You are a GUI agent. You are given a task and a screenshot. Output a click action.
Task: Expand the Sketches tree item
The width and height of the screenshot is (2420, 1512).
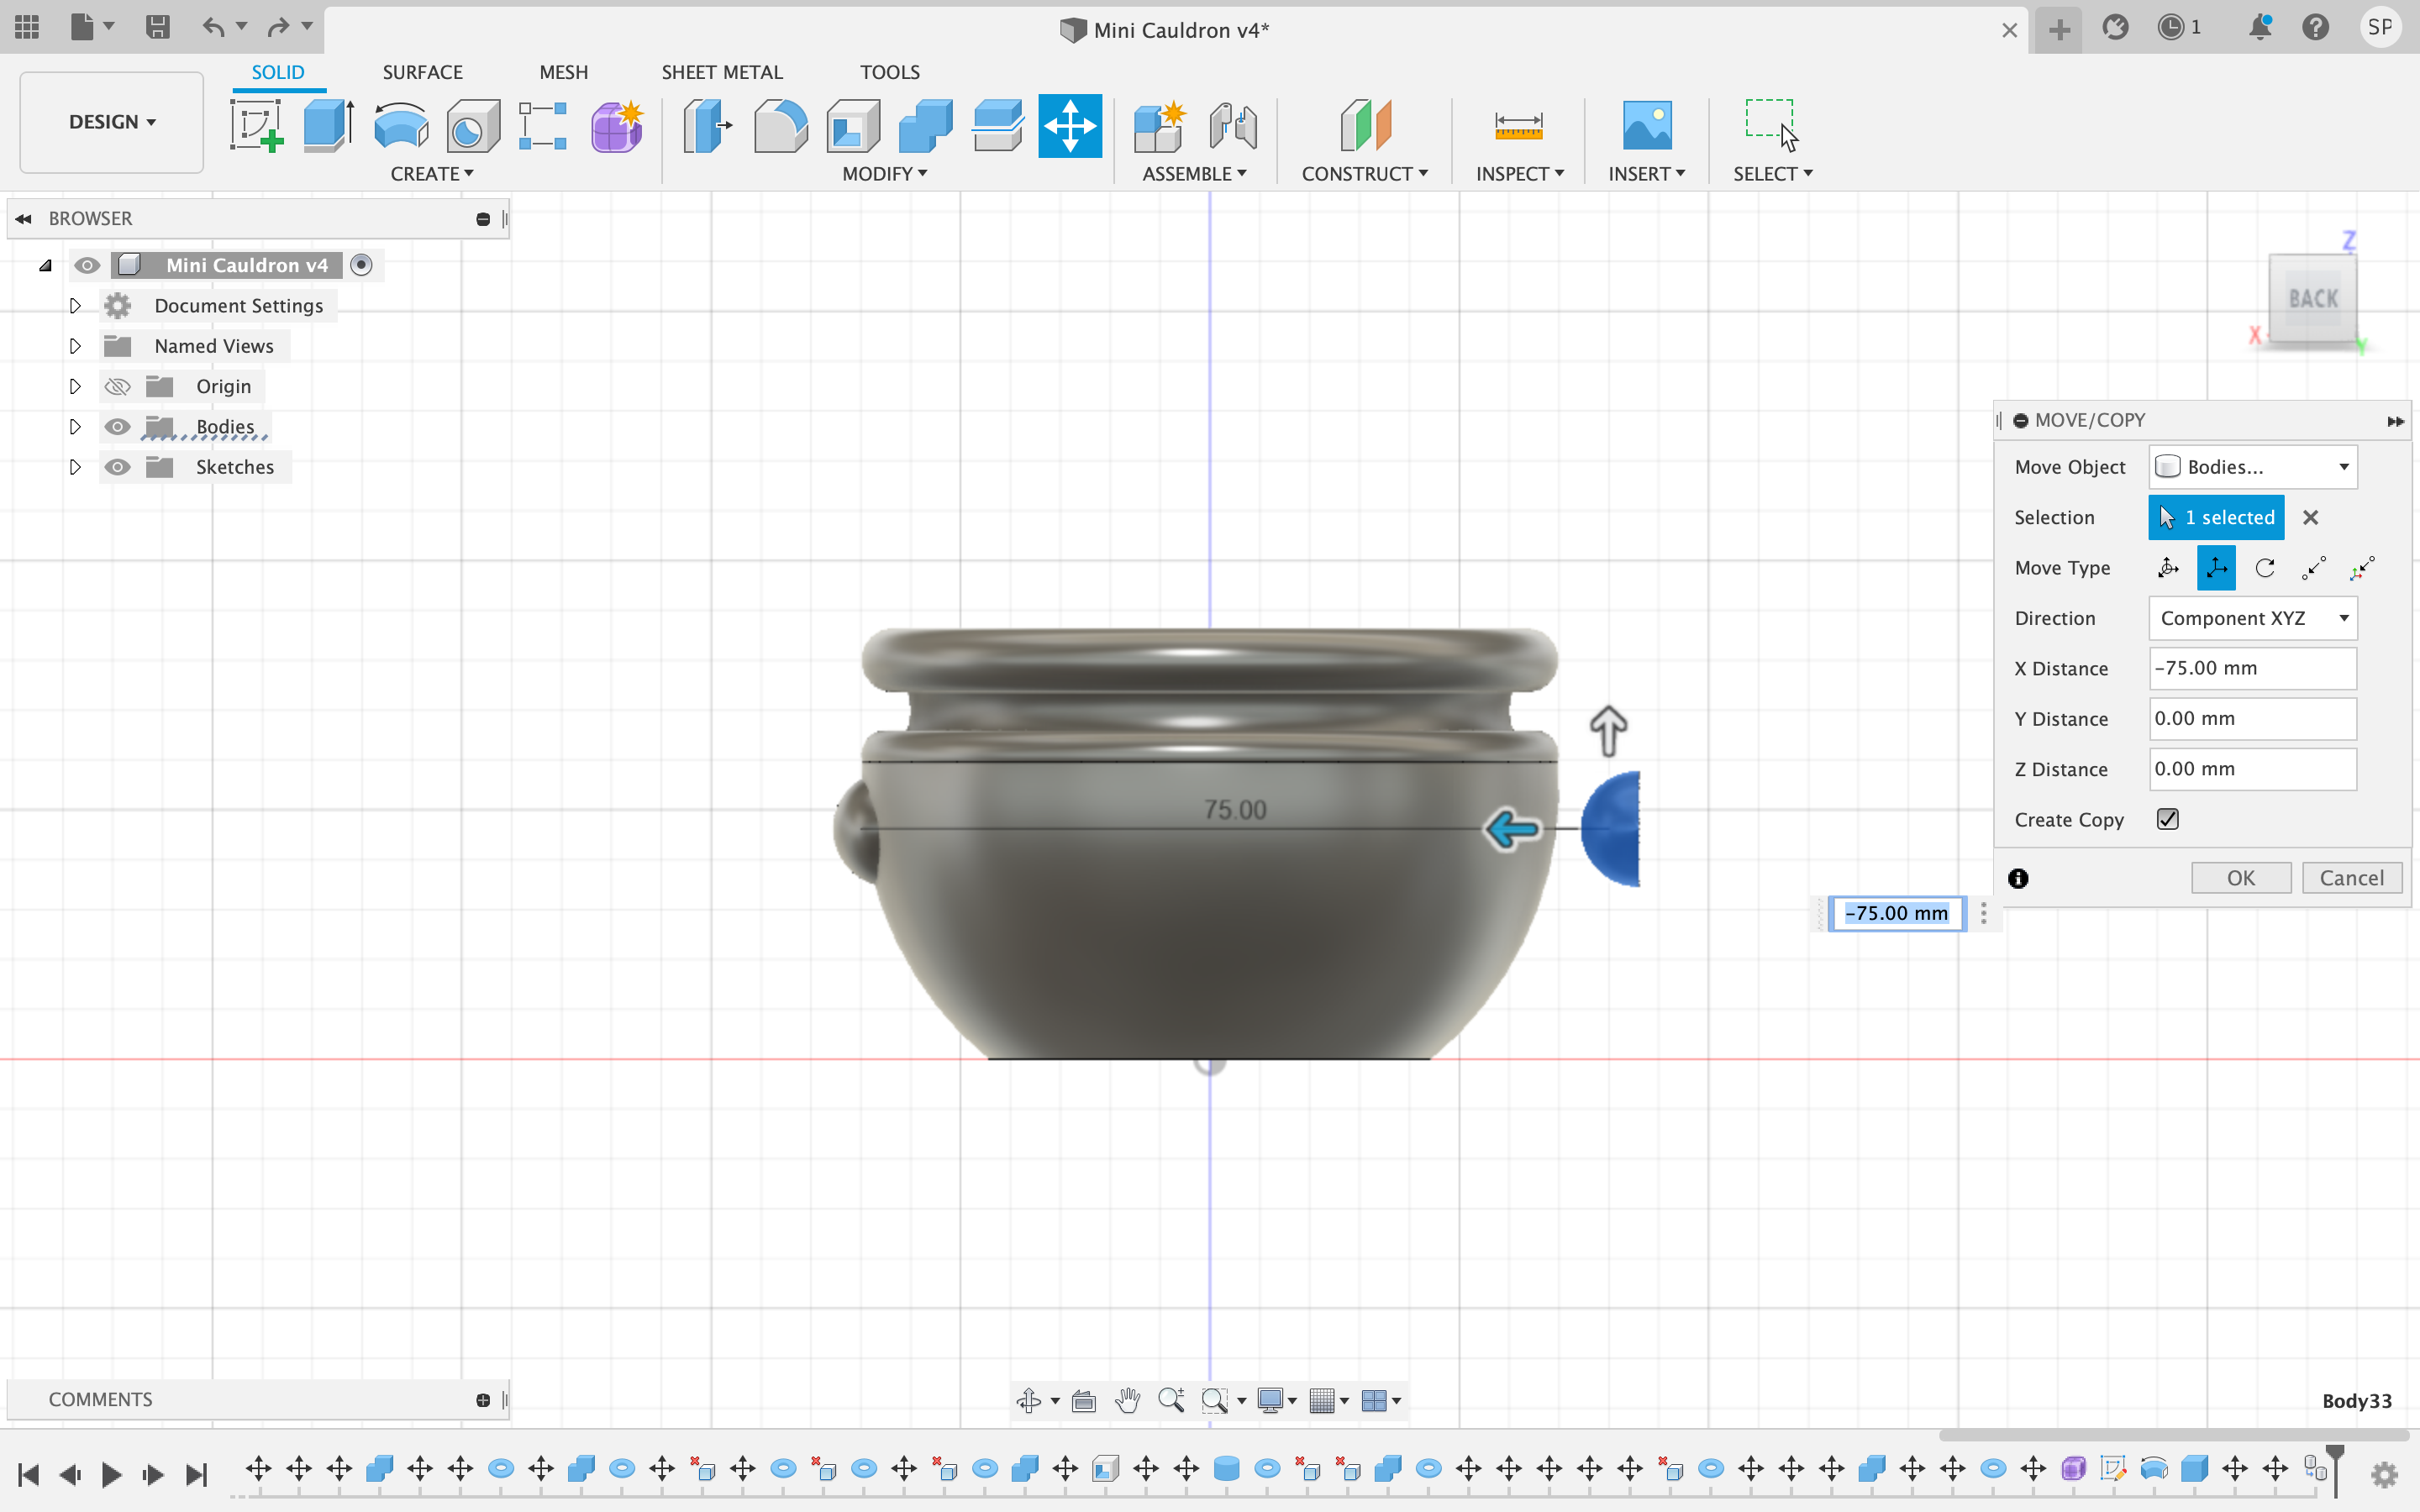click(x=75, y=465)
